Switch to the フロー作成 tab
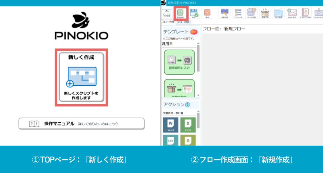 (x=168, y=22)
